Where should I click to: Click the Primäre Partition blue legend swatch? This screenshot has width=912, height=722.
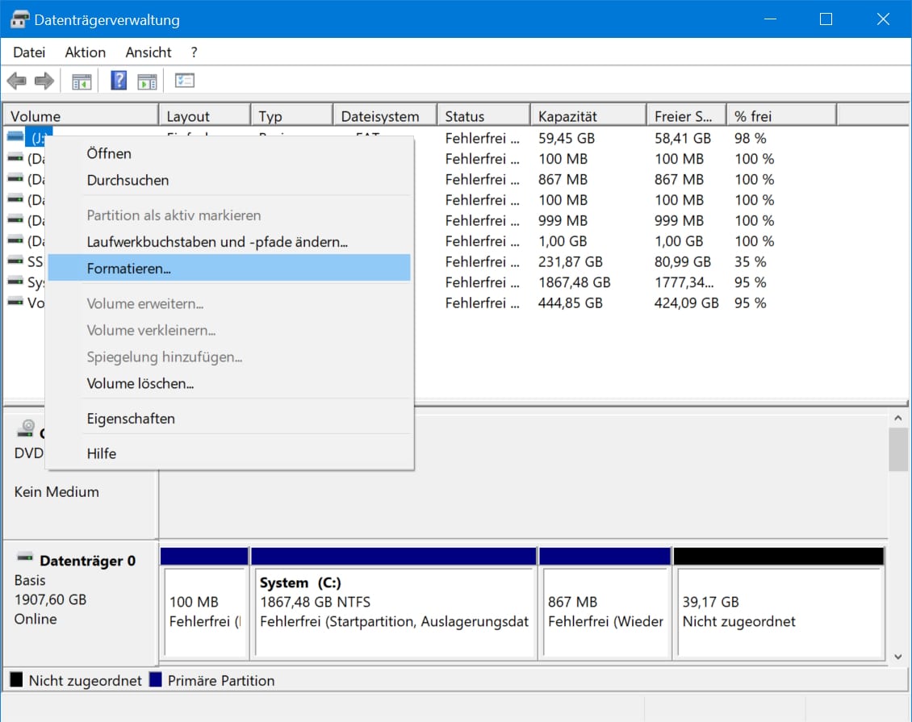pos(155,679)
